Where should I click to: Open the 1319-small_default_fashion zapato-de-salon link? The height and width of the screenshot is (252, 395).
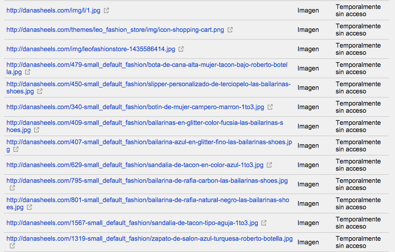click(x=150, y=239)
